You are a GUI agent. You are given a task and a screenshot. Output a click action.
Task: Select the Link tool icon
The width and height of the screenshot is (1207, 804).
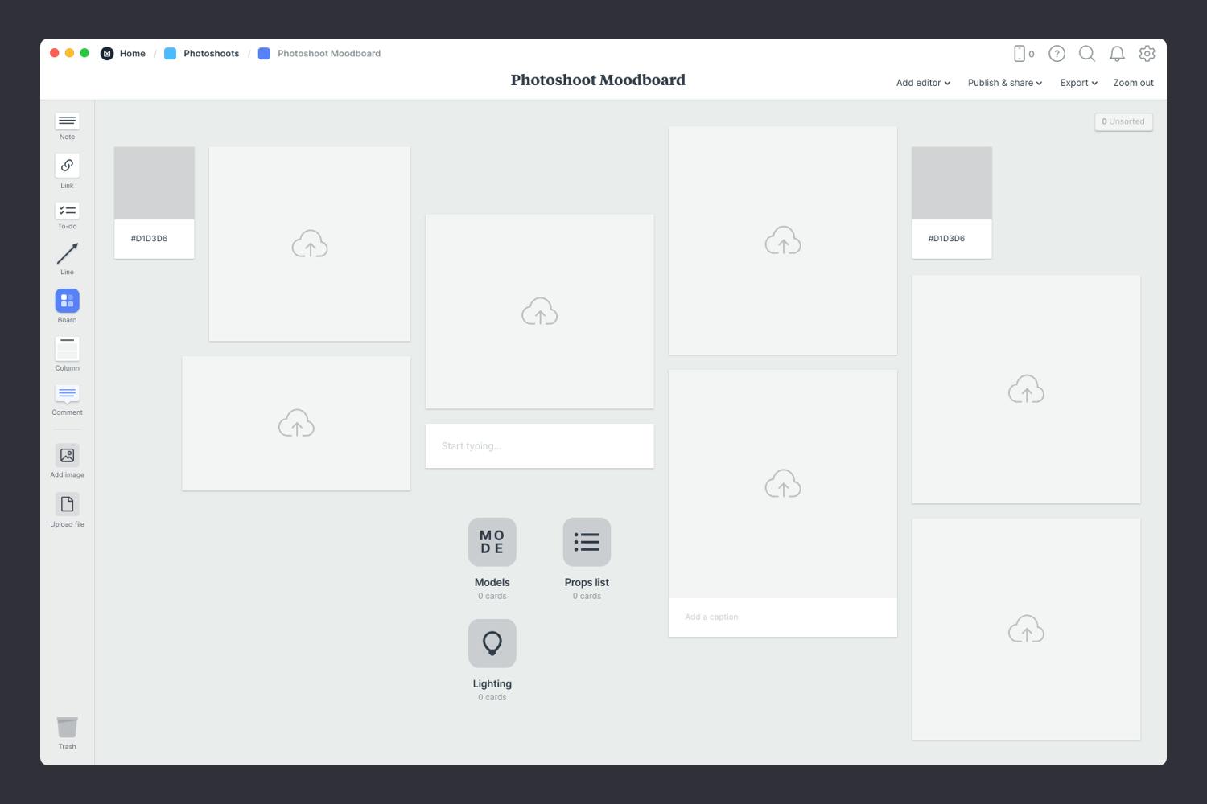[67, 166]
